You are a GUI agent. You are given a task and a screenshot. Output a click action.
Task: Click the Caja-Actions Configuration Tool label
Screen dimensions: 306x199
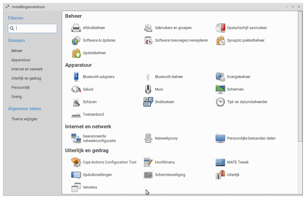coord(110,162)
